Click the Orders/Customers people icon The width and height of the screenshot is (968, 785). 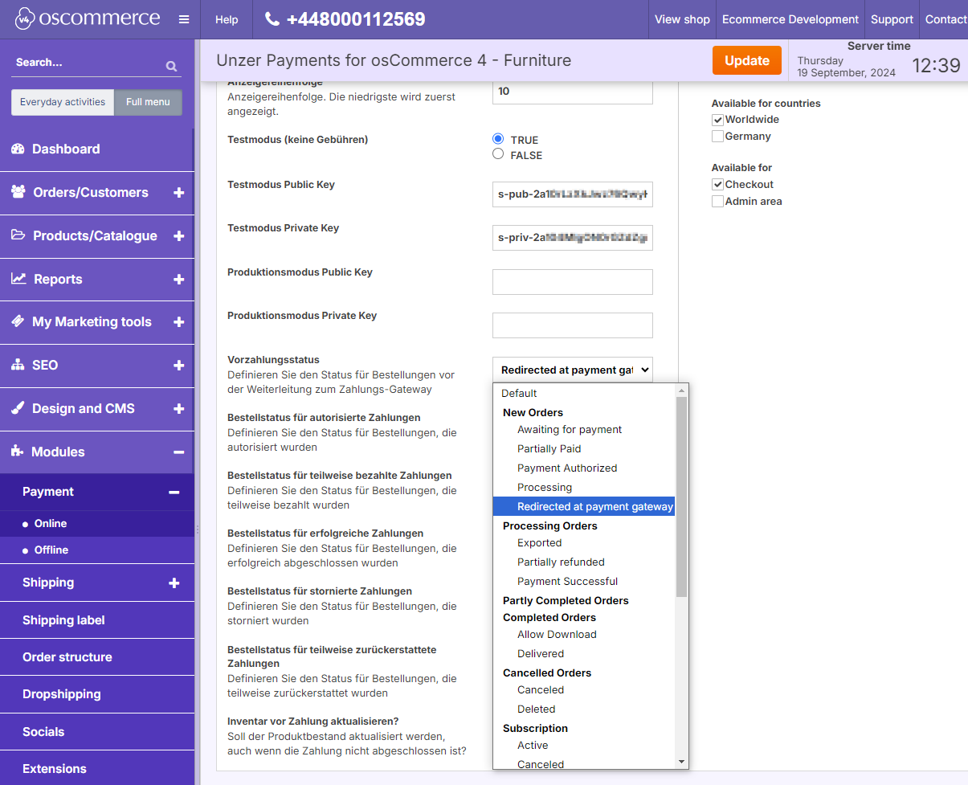pyautogui.click(x=18, y=192)
